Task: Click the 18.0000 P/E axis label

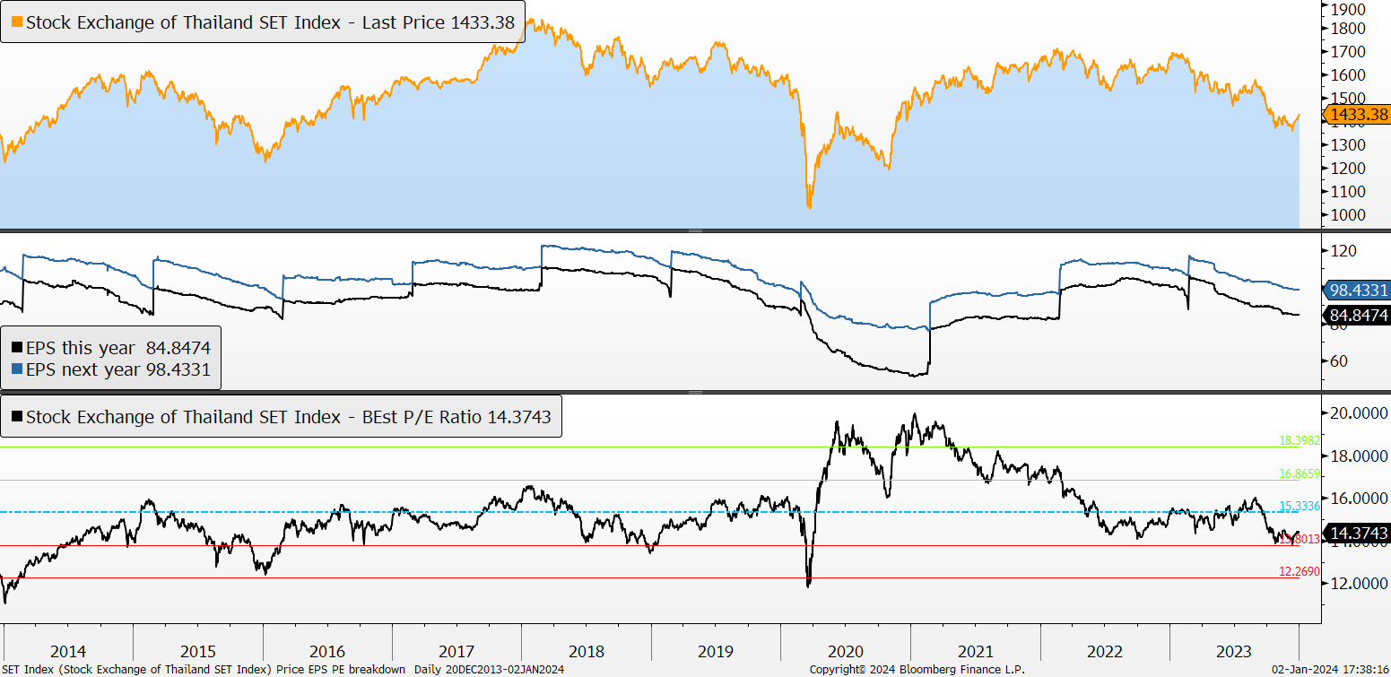Action: pyautogui.click(x=1360, y=456)
